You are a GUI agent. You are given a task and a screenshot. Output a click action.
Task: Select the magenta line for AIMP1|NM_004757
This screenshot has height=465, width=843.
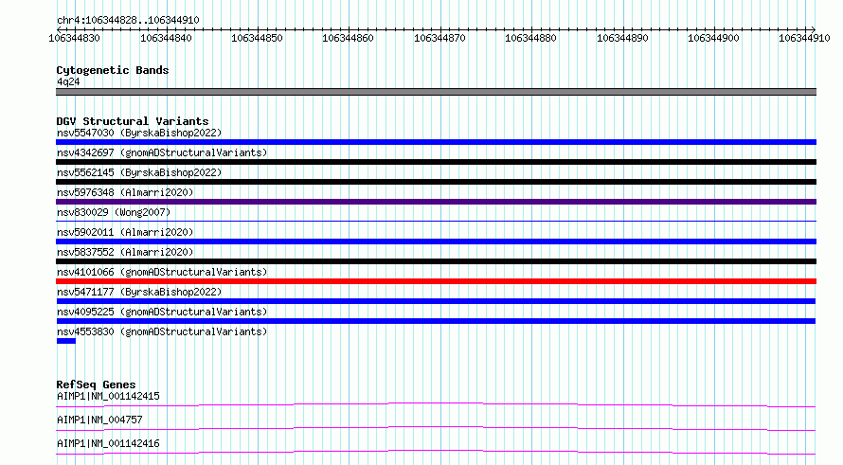pyautogui.click(x=436, y=428)
